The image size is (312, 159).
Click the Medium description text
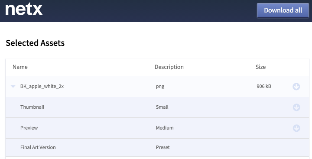165,128
